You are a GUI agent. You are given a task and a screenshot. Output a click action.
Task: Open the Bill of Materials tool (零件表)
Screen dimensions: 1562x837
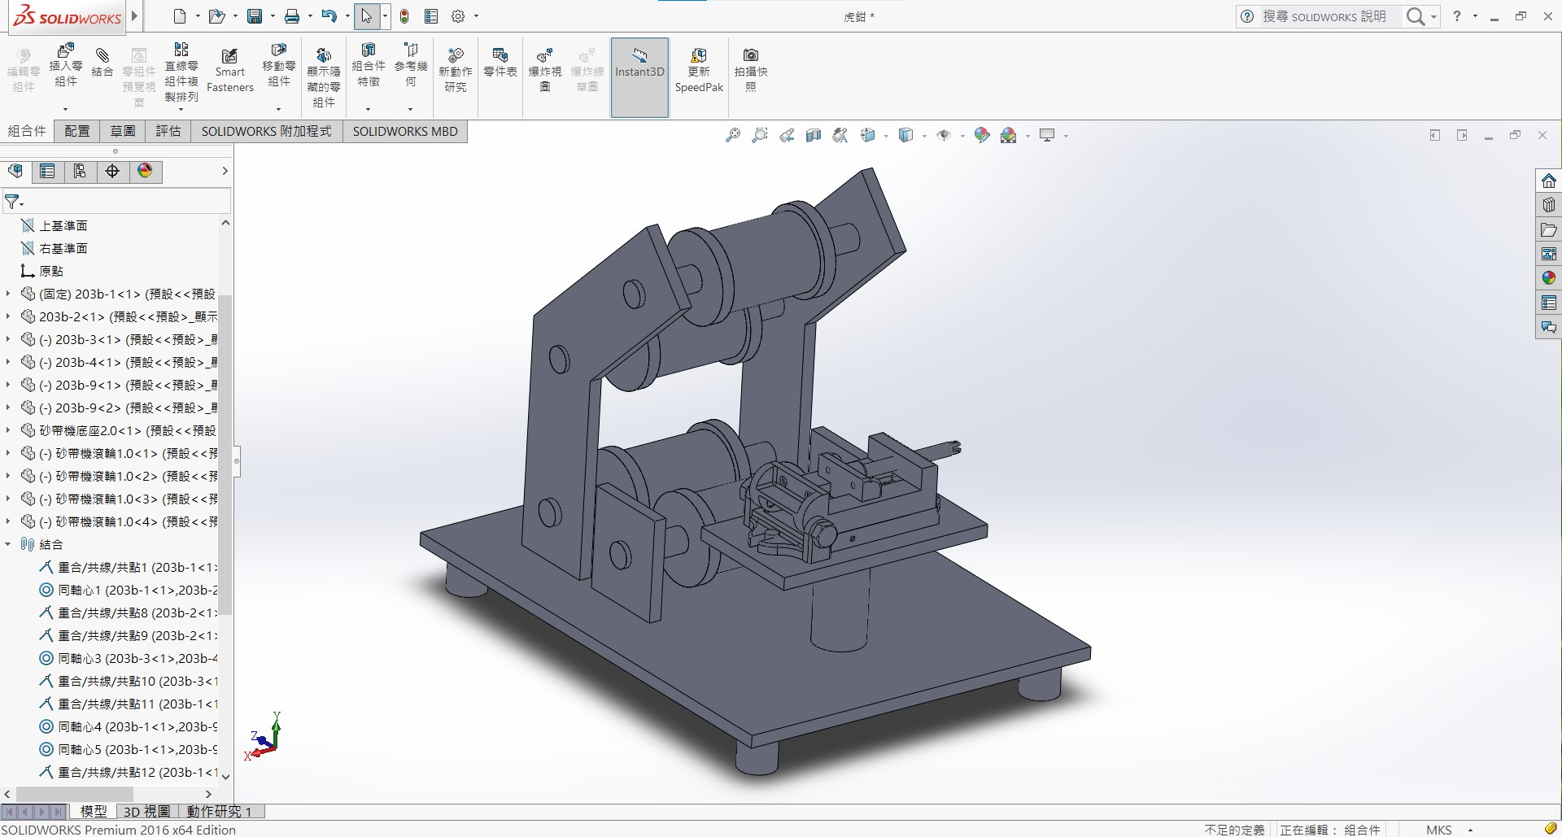tap(500, 62)
